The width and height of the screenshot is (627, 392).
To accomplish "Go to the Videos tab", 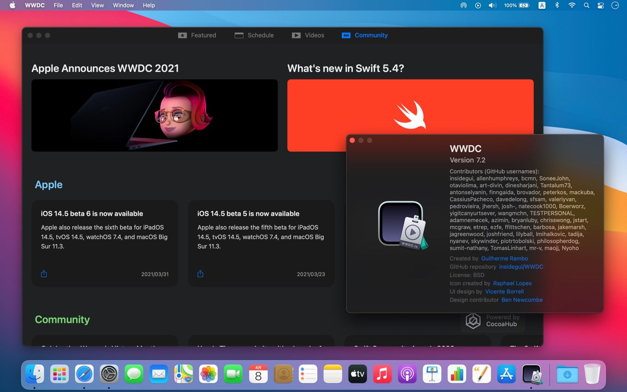I will [x=308, y=35].
